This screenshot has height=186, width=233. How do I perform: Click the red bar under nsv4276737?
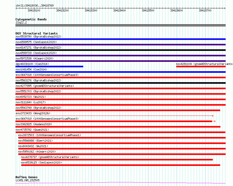tap(117, 160)
